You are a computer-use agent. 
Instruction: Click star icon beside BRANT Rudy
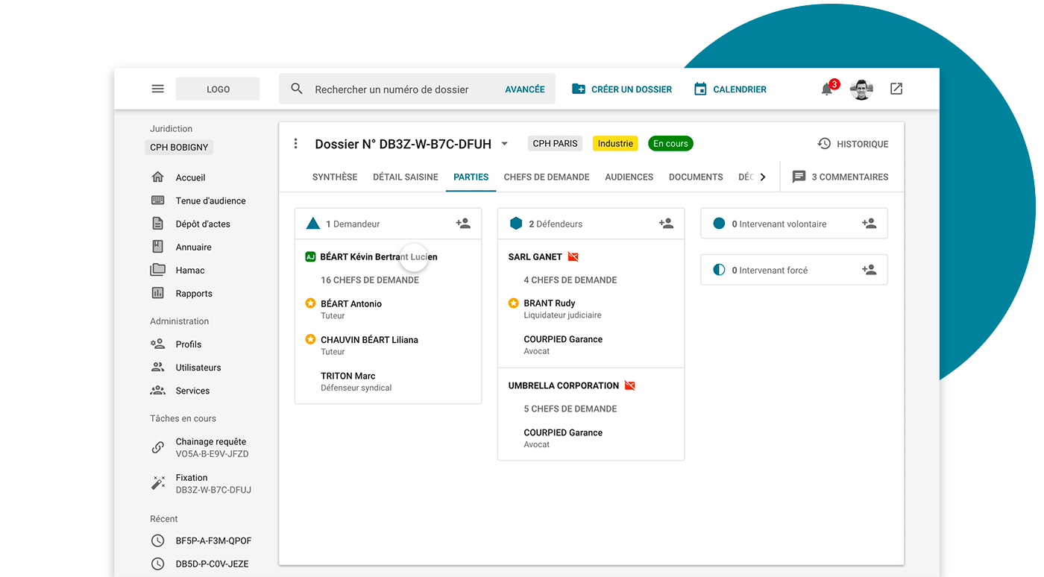point(514,303)
